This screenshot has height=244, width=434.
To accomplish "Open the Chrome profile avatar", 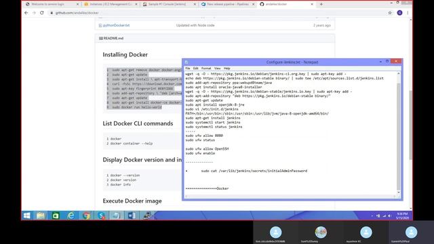I will 399,13.
